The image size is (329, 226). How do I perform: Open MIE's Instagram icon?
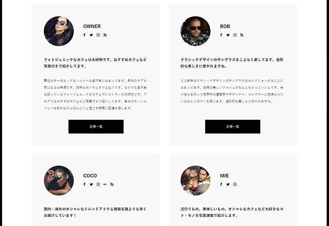[235, 184]
